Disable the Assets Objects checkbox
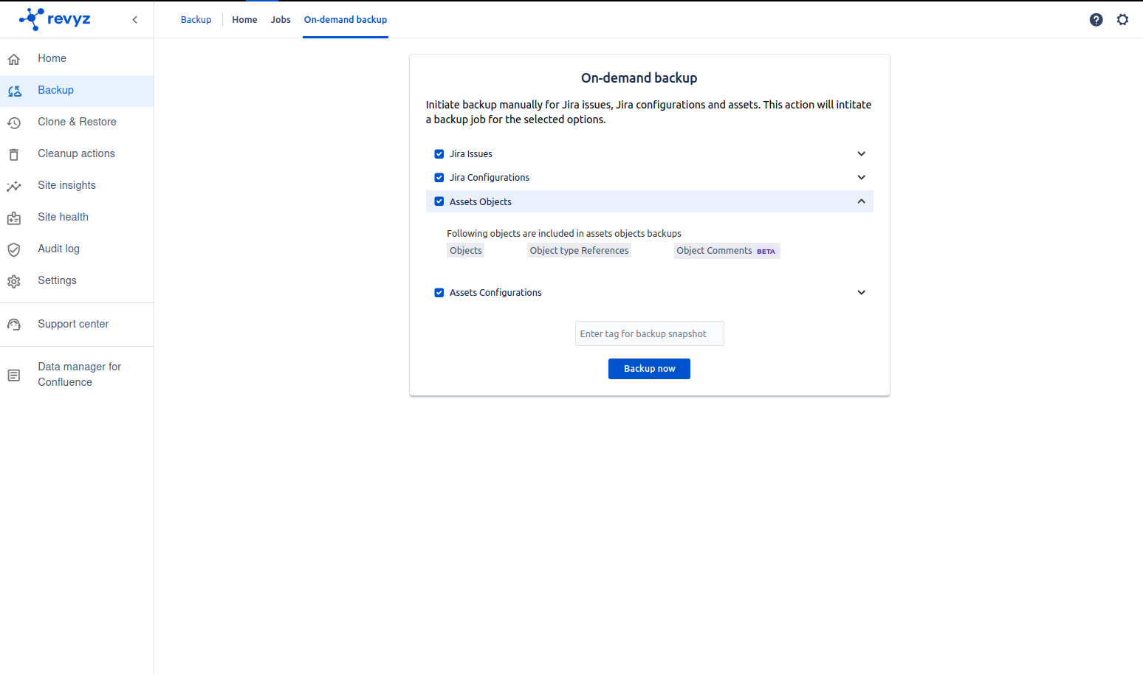This screenshot has height=675, width=1143. click(439, 201)
